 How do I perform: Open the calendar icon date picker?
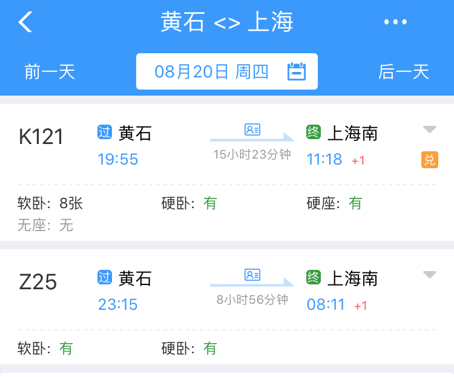click(296, 71)
